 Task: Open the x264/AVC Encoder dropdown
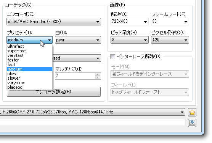pos(54,22)
